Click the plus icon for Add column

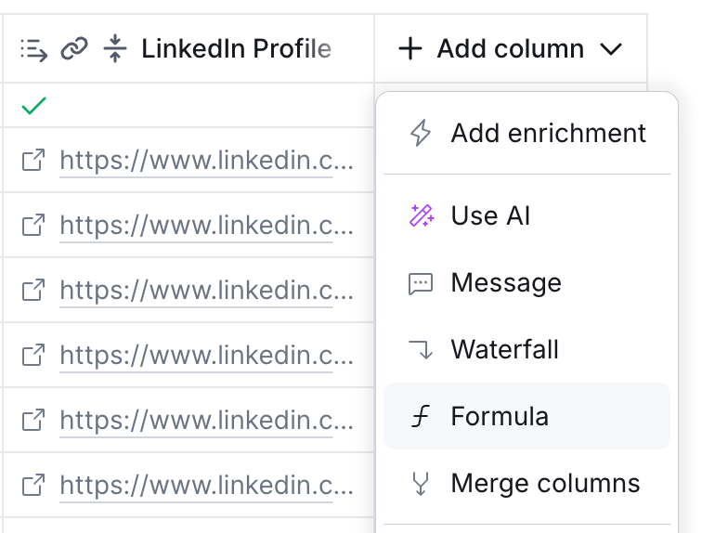coord(409,49)
